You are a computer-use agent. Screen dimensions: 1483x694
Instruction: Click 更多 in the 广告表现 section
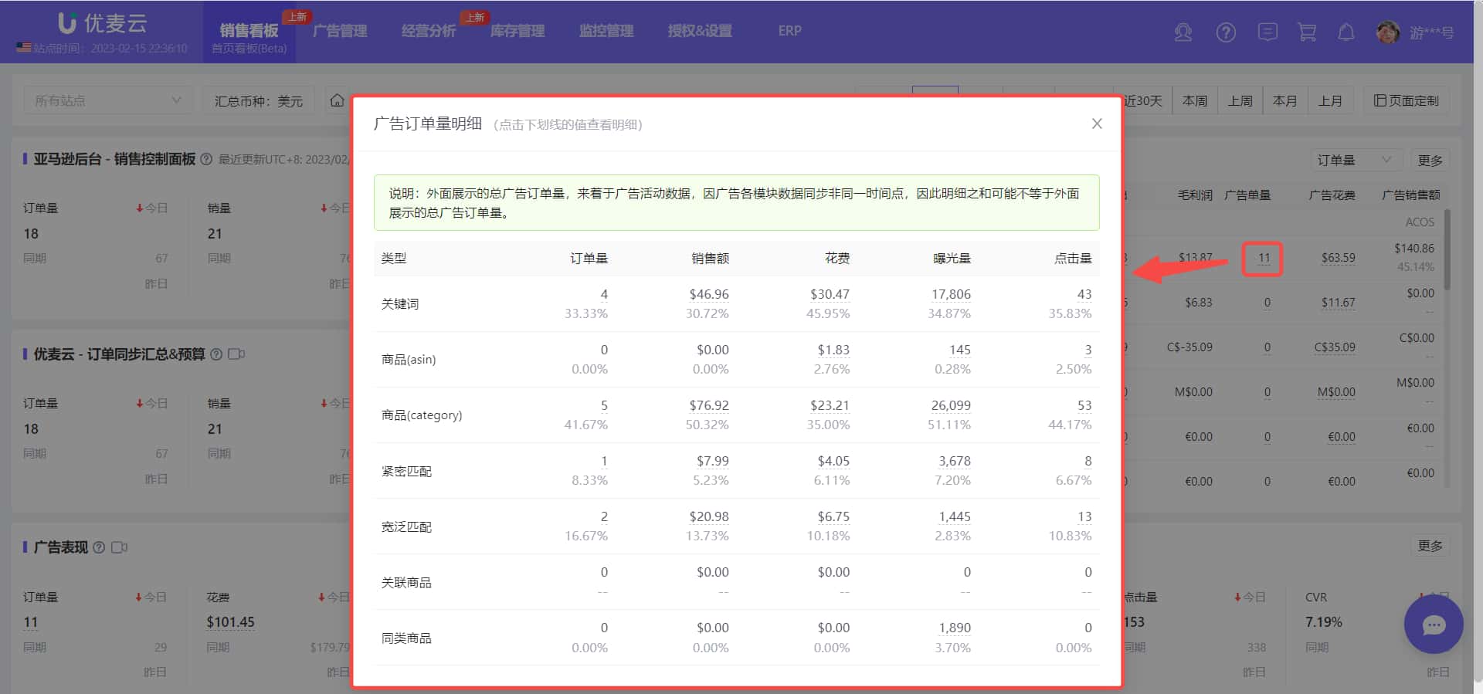point(1430,546)
